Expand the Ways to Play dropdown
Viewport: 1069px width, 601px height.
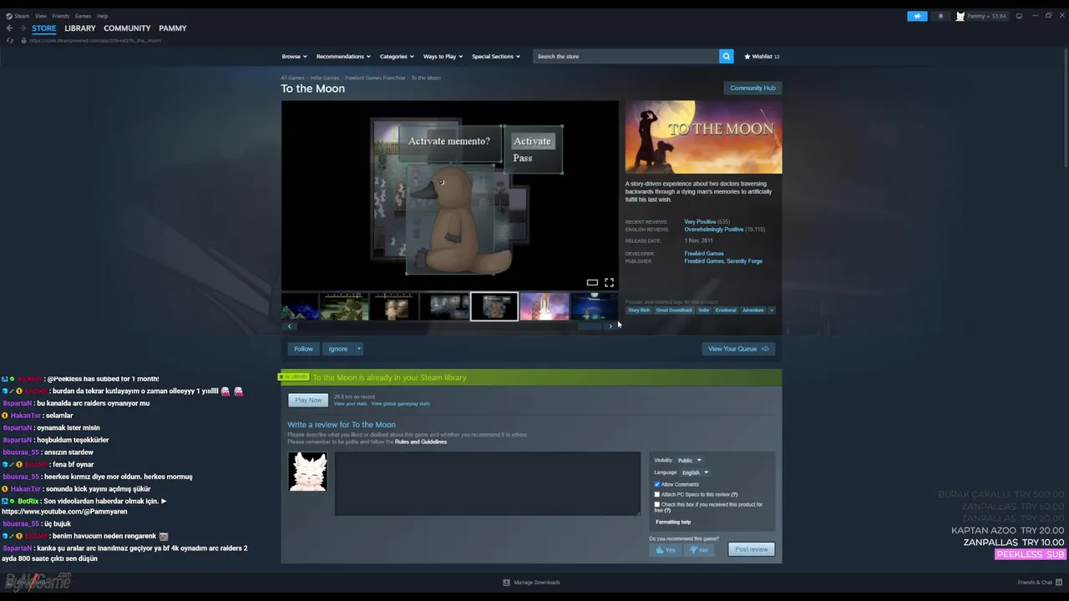pos(443,57)
